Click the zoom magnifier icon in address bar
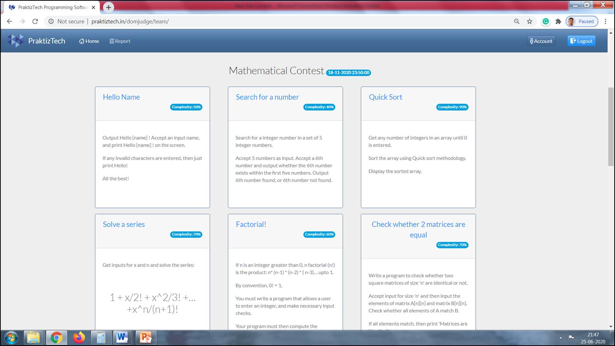 tap(517, 22)
